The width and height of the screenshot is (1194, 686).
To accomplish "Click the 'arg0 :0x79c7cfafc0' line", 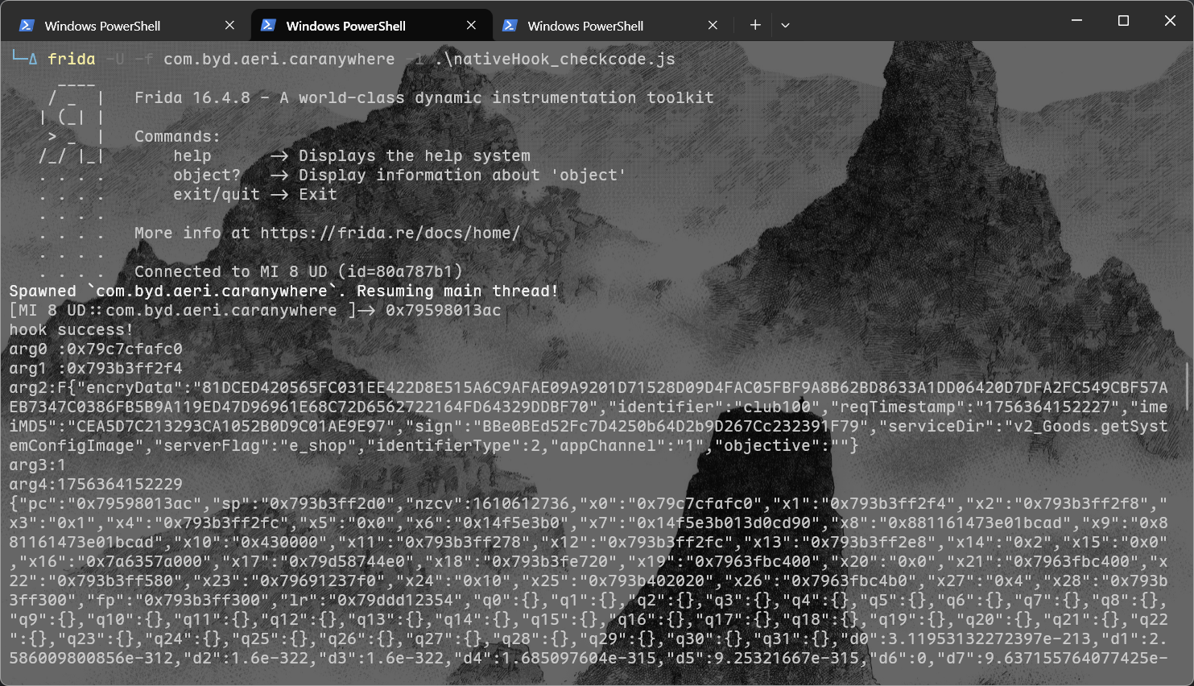I will pyautogui.click(x=96, y=349).
